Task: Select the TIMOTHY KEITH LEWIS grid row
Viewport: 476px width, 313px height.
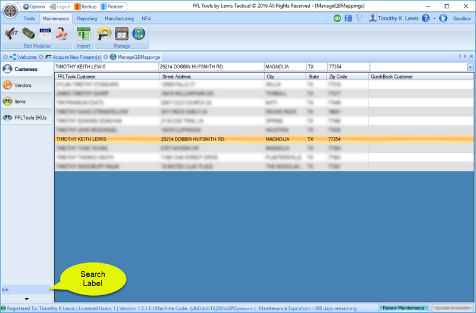Action: pyautogui.click(x=264, y=139)
